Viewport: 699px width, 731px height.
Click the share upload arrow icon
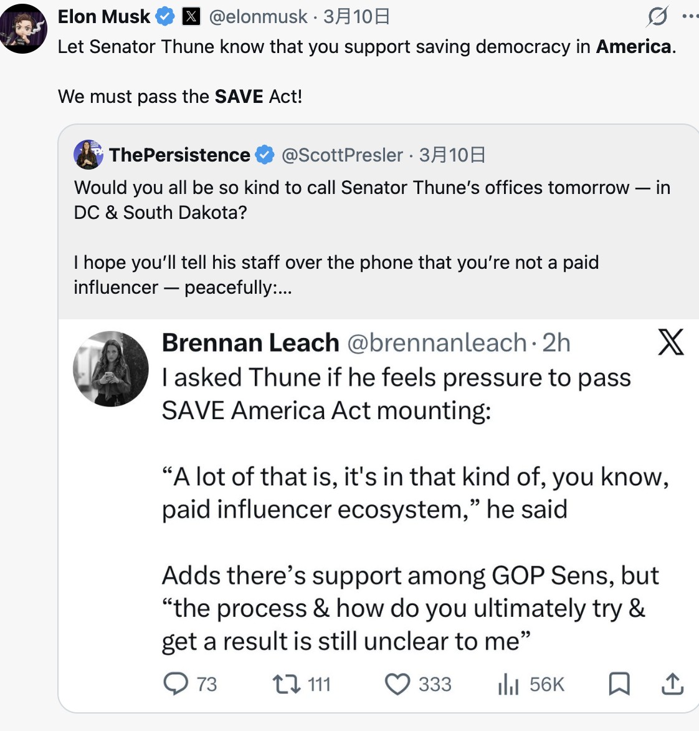coord(672,684)
